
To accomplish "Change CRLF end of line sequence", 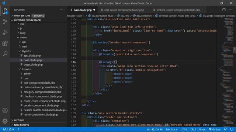I will point(193,129).
